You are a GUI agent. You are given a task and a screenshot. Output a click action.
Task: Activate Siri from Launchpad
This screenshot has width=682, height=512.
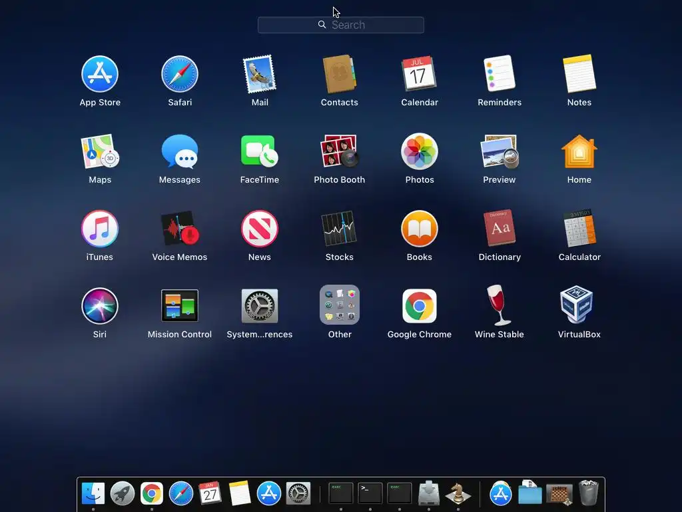point(100,305)
